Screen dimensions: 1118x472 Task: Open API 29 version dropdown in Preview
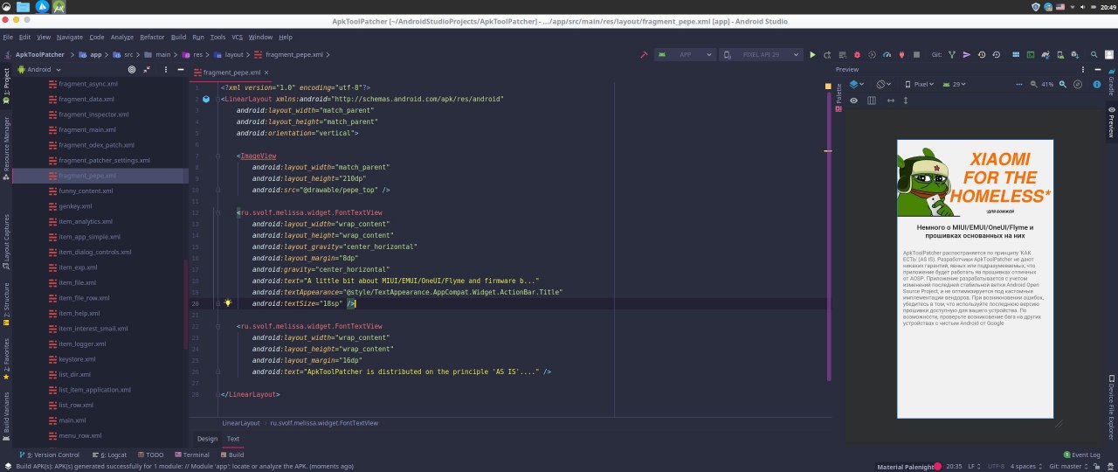point(954,84)
